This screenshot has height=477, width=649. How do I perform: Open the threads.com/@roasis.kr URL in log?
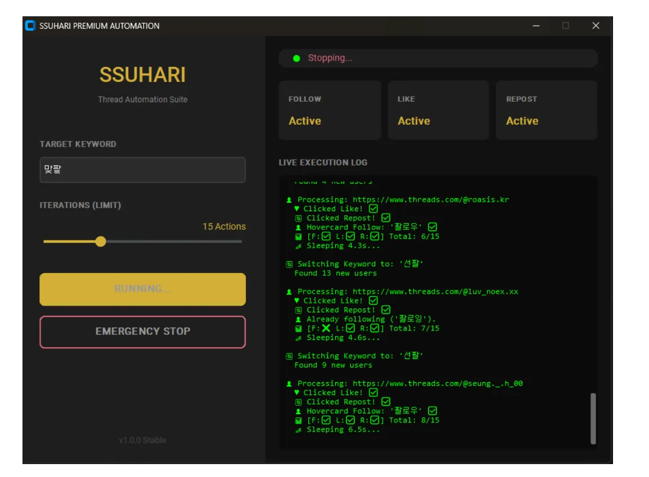431,199
